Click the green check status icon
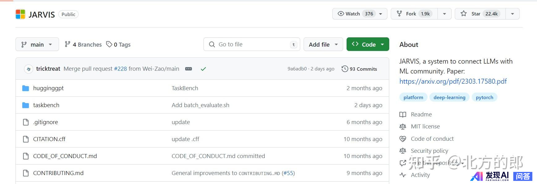 point(203,69)
